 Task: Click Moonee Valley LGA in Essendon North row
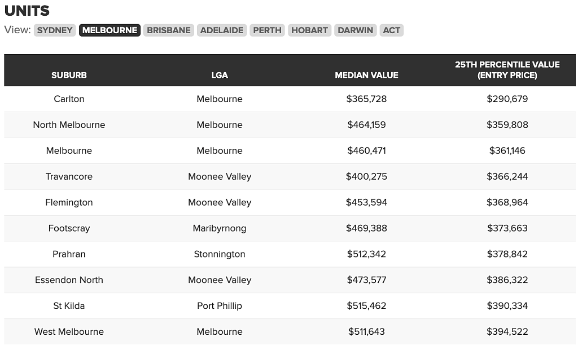(x=220, y=280)
